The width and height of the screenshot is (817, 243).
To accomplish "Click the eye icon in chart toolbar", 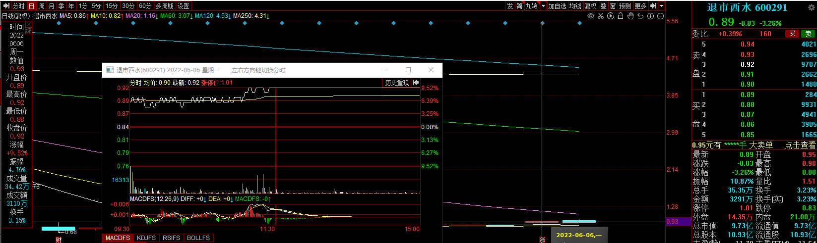I will point(590,16).
